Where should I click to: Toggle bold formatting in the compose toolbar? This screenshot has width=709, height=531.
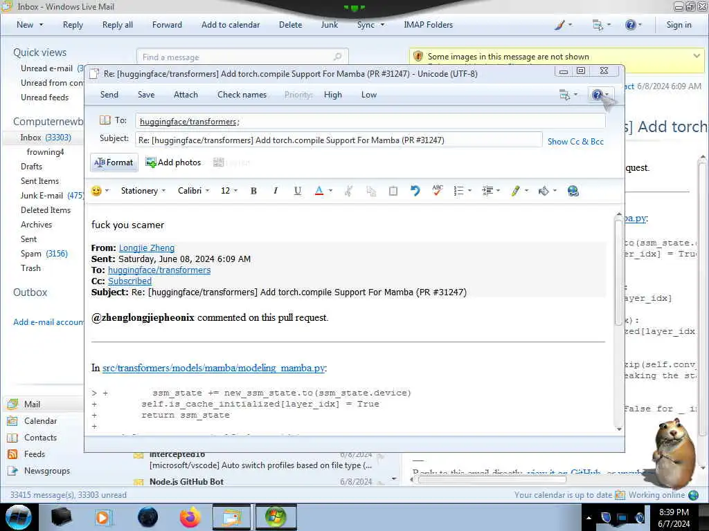pyautogui.click(x=253, y=191)
